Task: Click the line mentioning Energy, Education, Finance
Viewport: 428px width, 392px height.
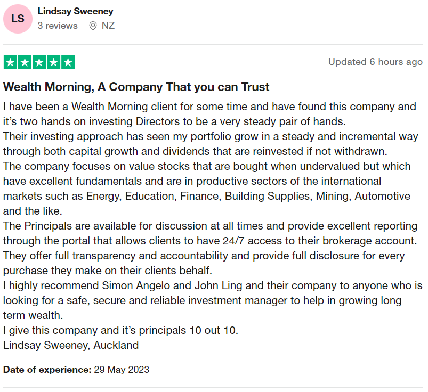Action: point(207,196)
